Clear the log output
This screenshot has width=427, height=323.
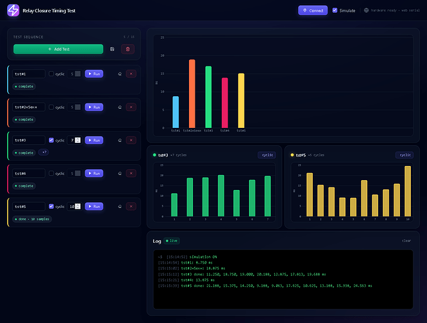click(x=406, y=240)
